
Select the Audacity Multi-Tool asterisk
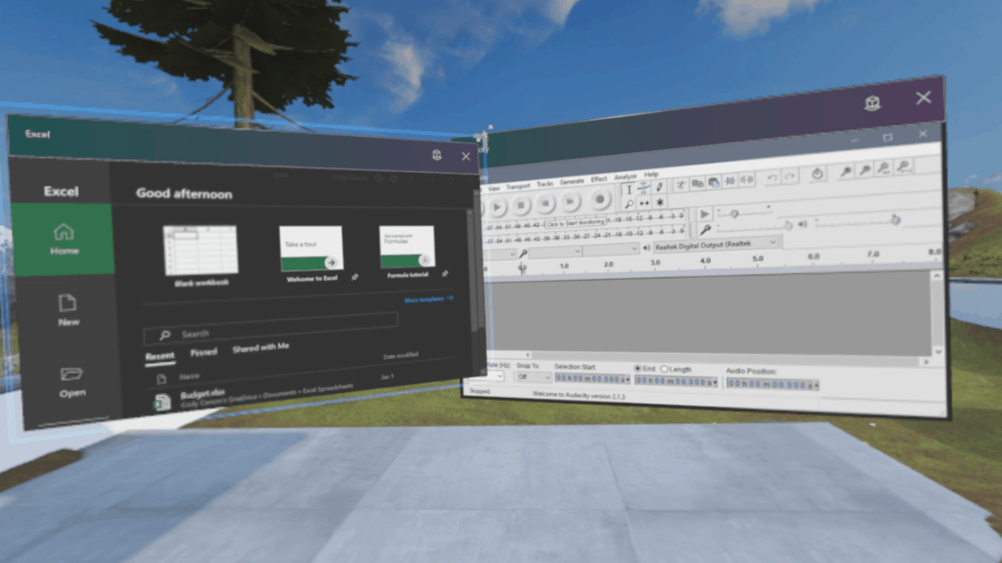click(659, 202)
